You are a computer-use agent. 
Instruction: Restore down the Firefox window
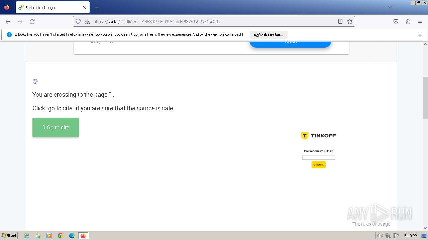click(418, 3)
